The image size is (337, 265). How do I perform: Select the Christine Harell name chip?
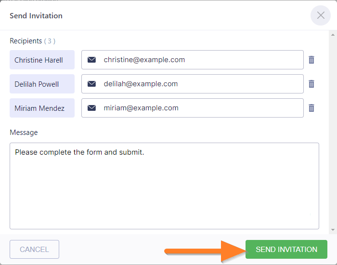[x=42, y=60]
